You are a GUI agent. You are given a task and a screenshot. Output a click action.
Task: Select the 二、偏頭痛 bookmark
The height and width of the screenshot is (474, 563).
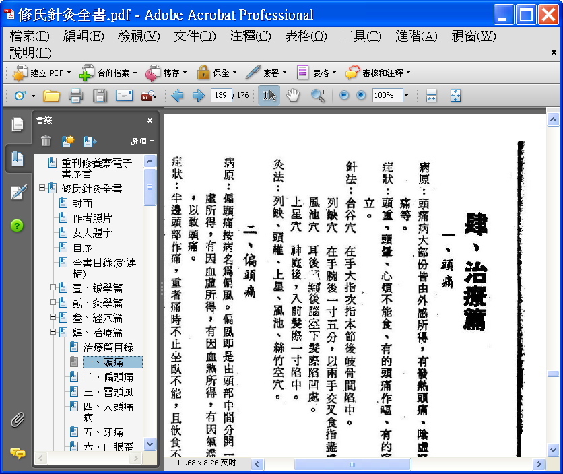tap(108, 376)
